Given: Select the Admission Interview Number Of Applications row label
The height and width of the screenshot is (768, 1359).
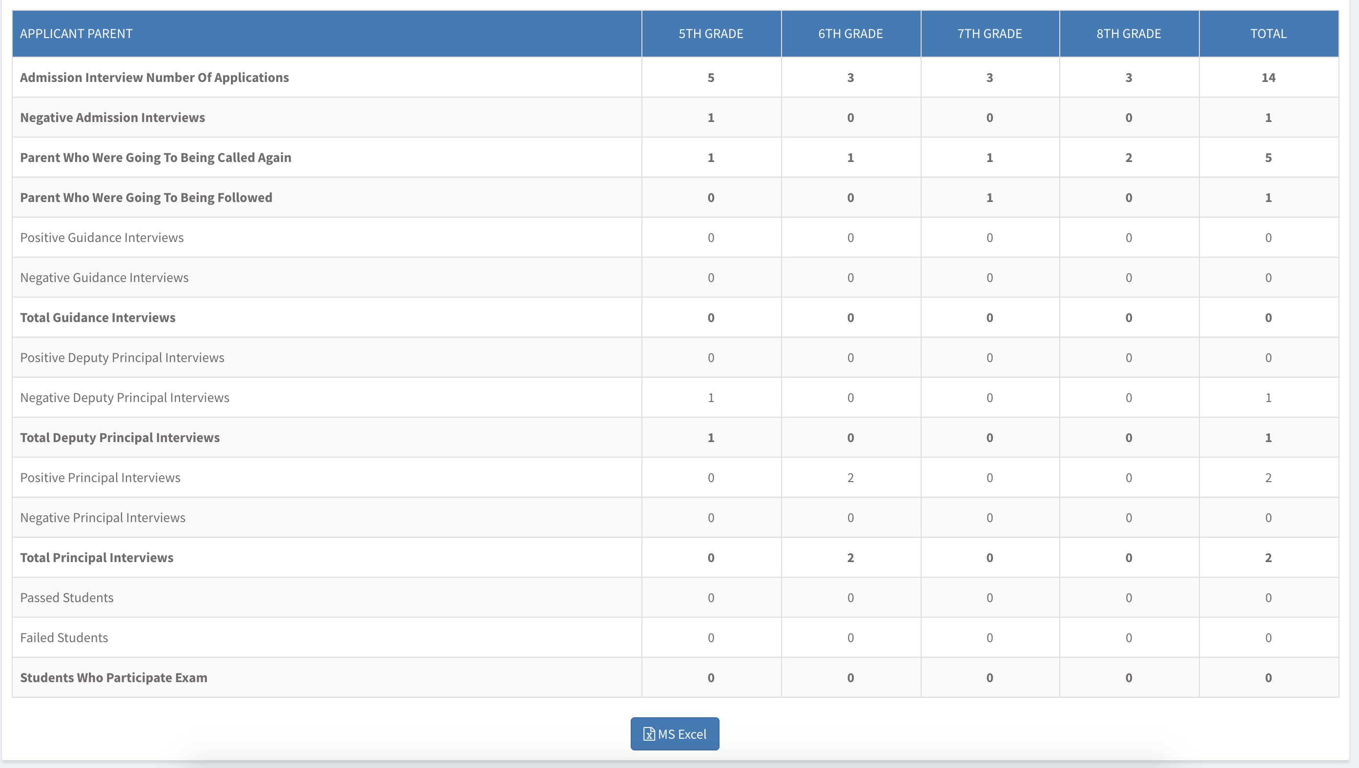Looking at the screenshot, I should pos(154,78).
